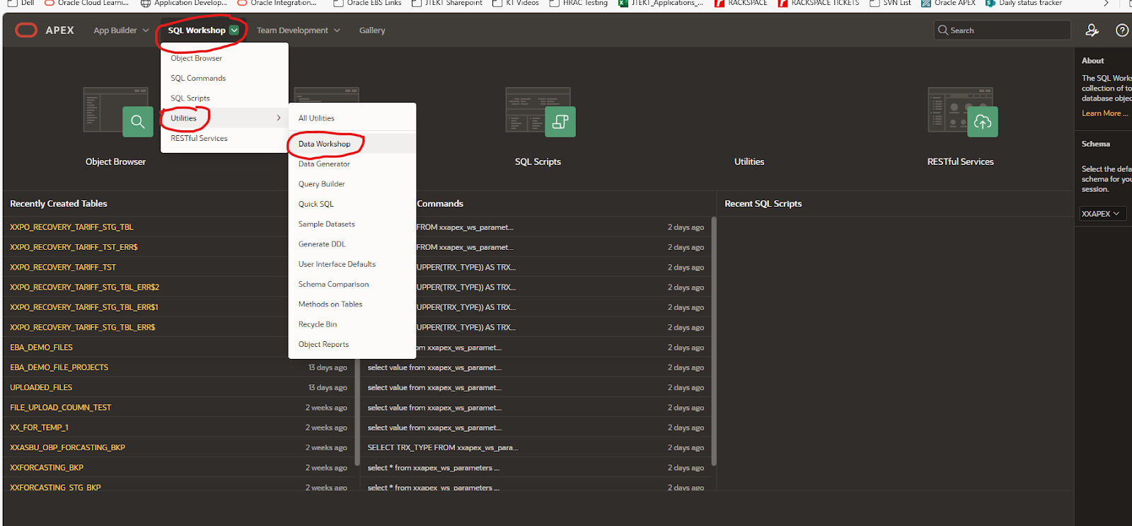
Task: Open the App Builder menu
Action: tap(121, 30)
